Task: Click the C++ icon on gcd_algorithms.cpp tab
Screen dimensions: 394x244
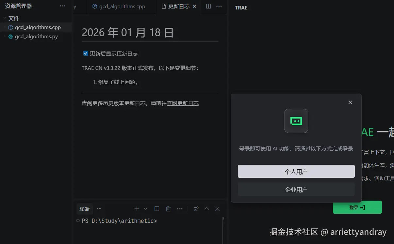Action: (95, 6)
